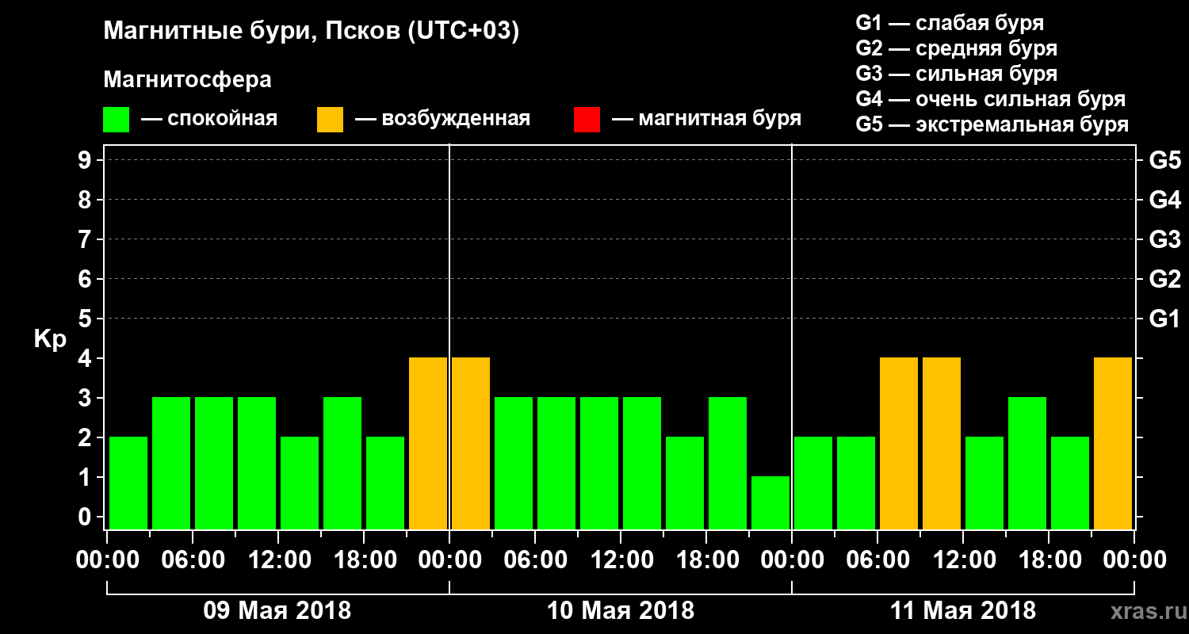Click the orange 06:00–09:00 bar on 11 Мая
The width and height of the screenshot is (1189, 634).
tap(899, 443)
